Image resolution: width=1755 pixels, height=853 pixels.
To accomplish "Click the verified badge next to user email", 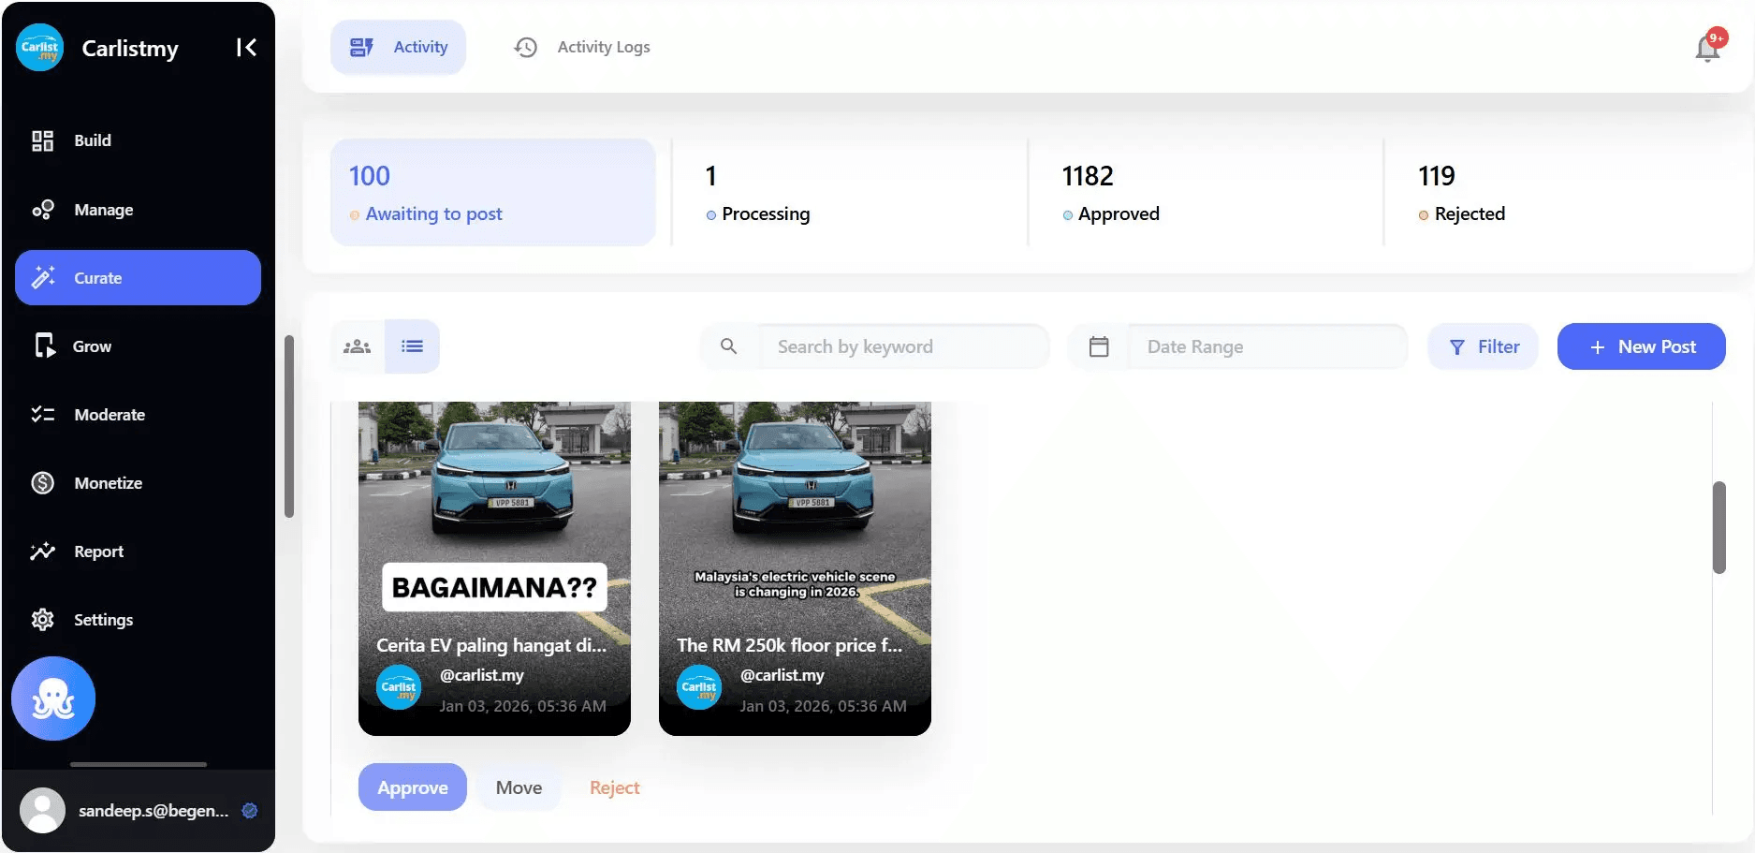I will tap(250, 811).
